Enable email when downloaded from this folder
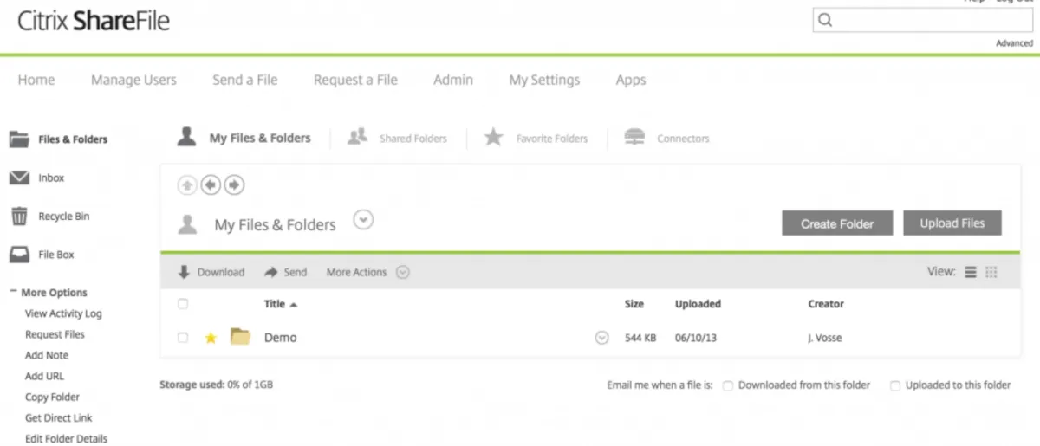 click(728, 385)
